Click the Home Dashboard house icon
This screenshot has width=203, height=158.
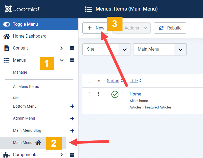click(x=7, y=36)
